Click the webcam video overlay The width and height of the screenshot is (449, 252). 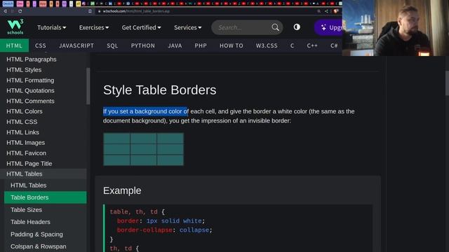396,28
